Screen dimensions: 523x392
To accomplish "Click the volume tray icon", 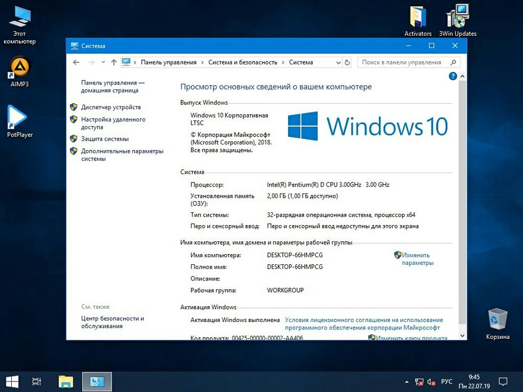I will point(431,382).
